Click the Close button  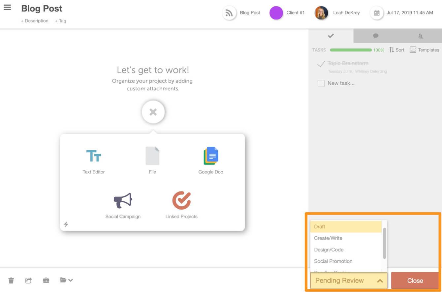pos(415,280)
